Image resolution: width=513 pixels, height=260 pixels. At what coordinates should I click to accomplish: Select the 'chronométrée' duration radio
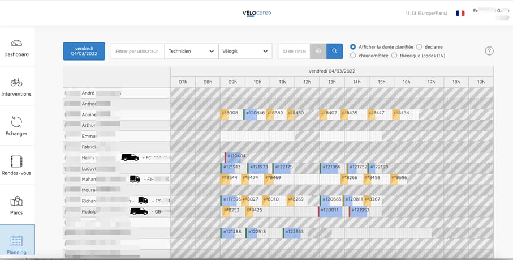[x=353, y=56]
